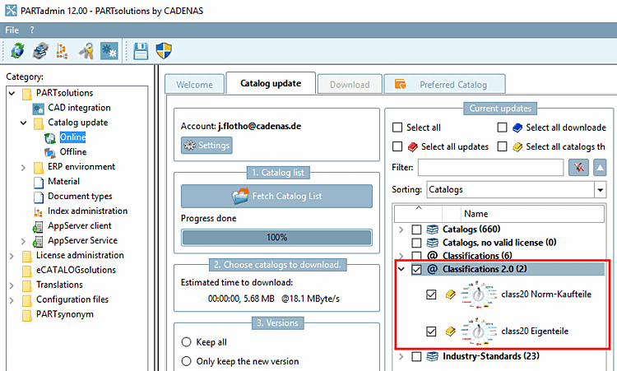Click the AppServer client icon
This screenshot has height=371, width=617.
pyautogui.click(x=38, y=226)
